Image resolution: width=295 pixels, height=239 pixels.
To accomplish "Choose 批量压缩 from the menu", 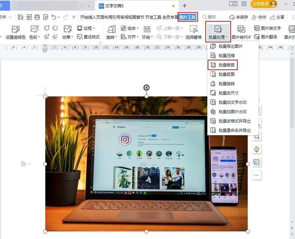I will (x=233, y=55).
